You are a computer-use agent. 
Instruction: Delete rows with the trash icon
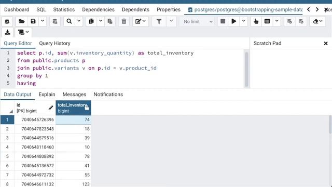(124, 21)
